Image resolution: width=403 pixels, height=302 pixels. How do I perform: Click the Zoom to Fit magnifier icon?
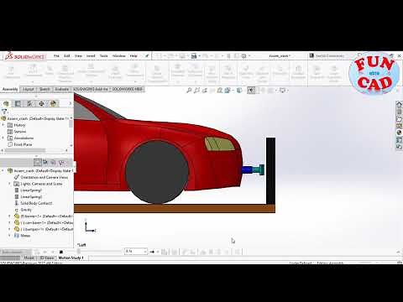(x=189, y=90)
